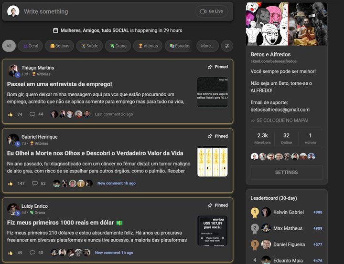Open your profile avatar beside Write something
The image size is (344, 264).
pos(13,11)
